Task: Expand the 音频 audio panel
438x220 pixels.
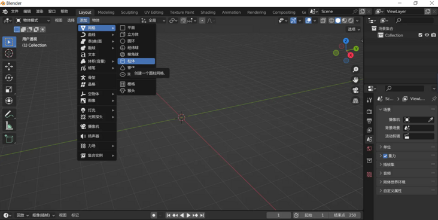Action: [406, 173]
